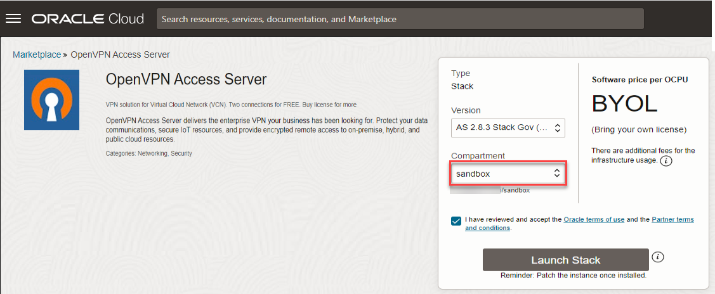
Task: Select OpenVPN Access Server breadcrumb item
Action: [x=120, y=54]
